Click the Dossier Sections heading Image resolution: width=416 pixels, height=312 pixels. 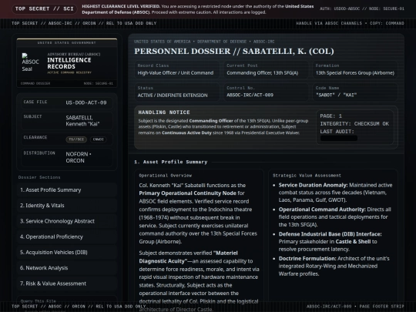point(39,177)
